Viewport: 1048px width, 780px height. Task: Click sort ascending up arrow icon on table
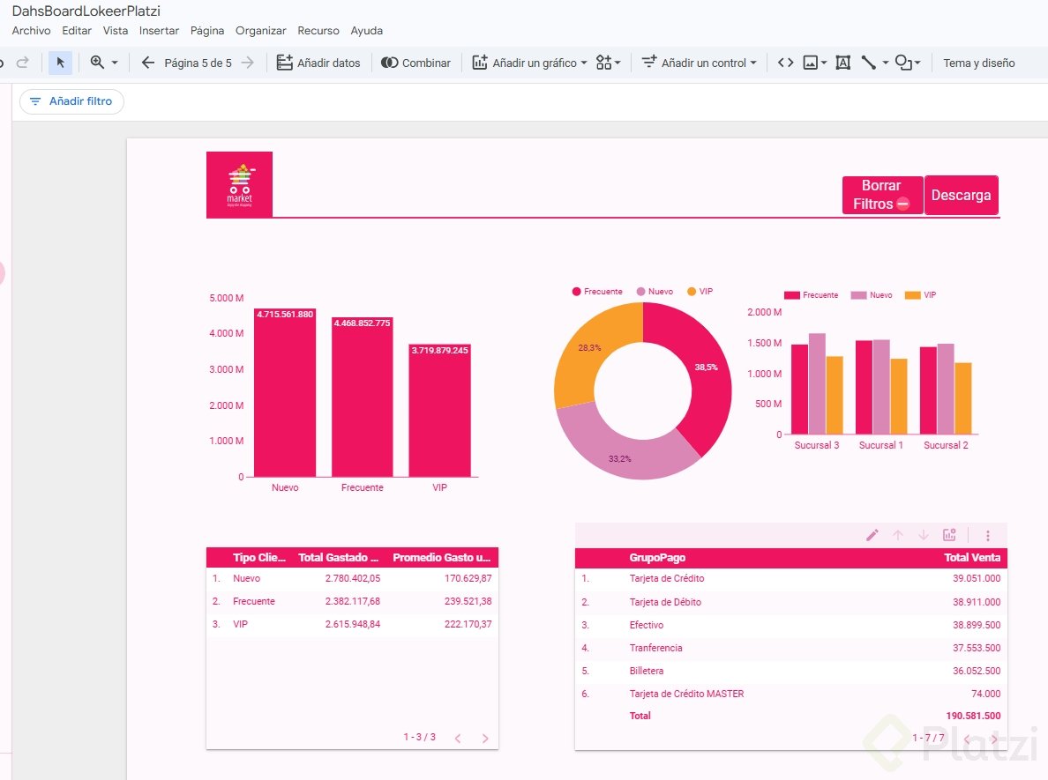(x=898, y=535)
